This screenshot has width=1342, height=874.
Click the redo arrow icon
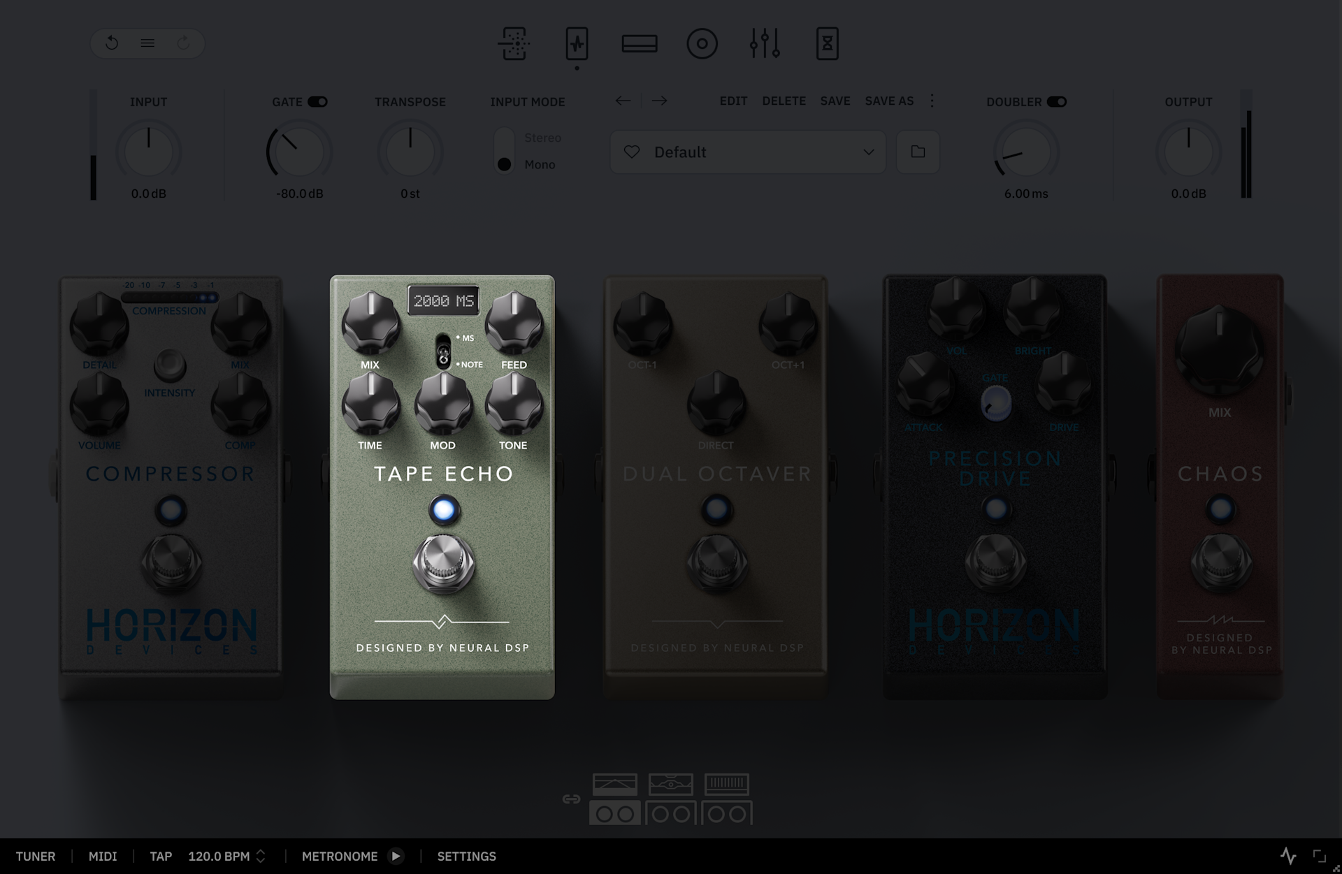pyautogui.click(x=183, y=43)
